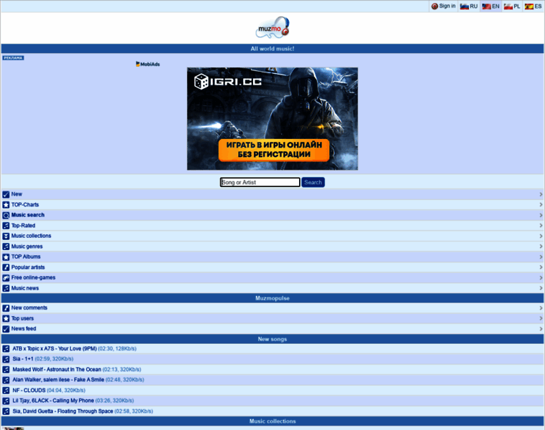Open the Music genres row chevron
Image resolution: width=545 pixels, height=430 pixels.
coord(541,247)
